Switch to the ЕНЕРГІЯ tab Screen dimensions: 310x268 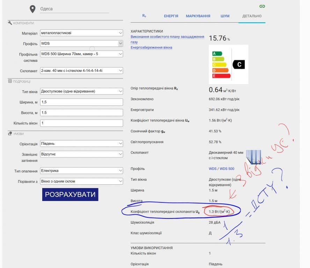pyautogui.click(x=171, y=16)
